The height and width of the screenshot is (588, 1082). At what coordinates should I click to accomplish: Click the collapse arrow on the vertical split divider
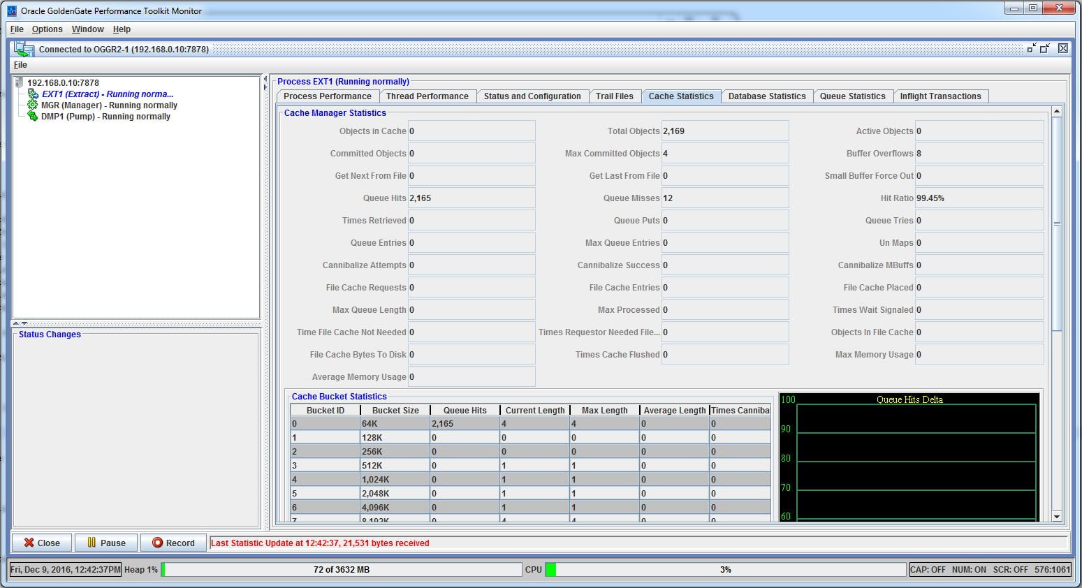pyautogui.click(x=265, y=80)
